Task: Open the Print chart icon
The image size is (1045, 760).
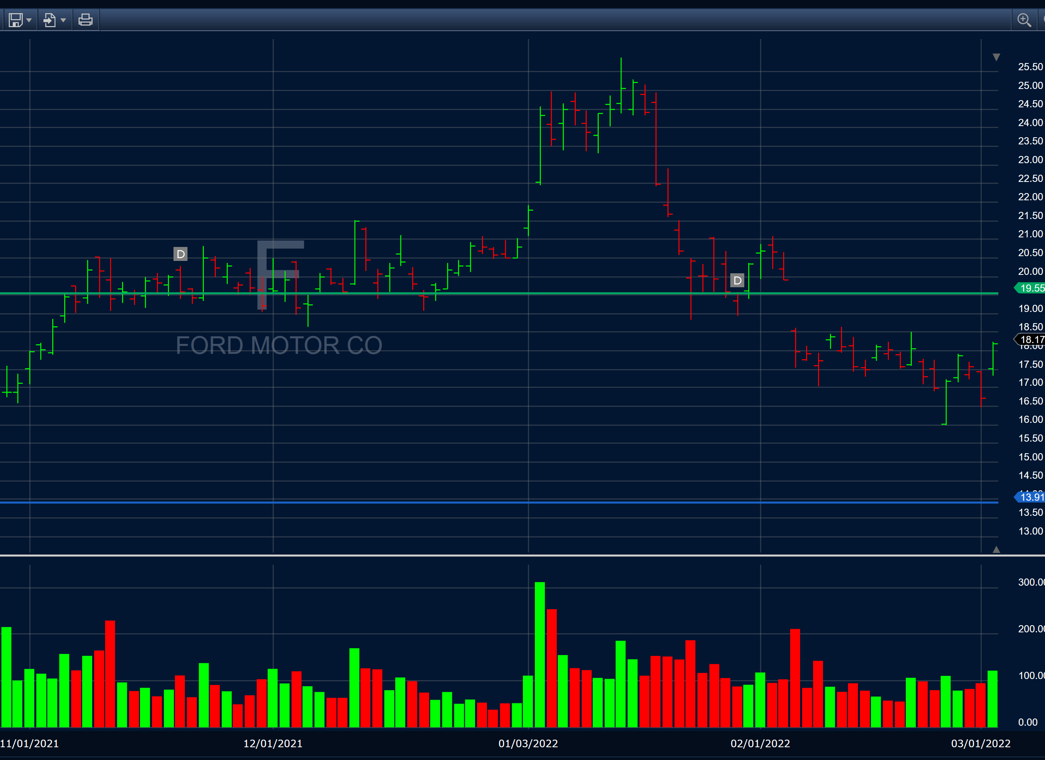Action: click(86, 20)
